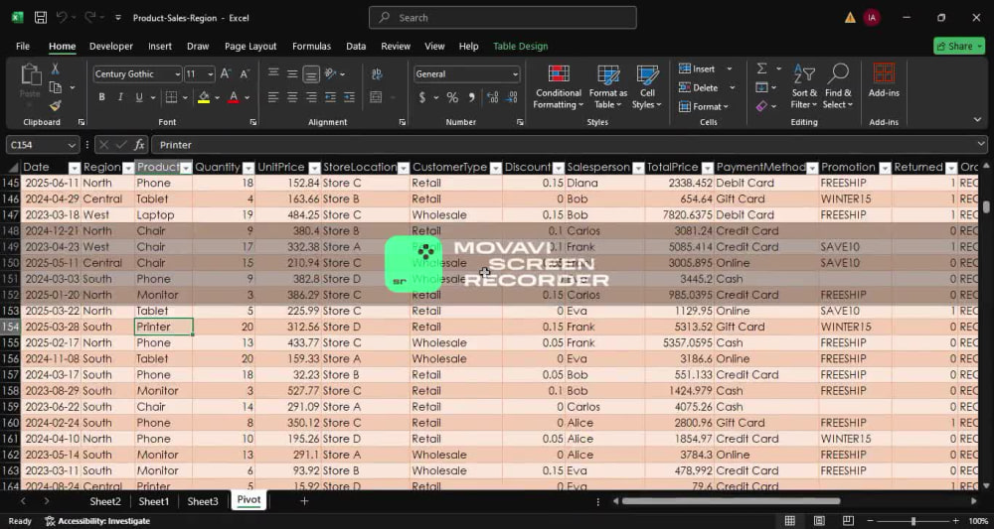Open the Product column filter dropdown

pos(186,168)
